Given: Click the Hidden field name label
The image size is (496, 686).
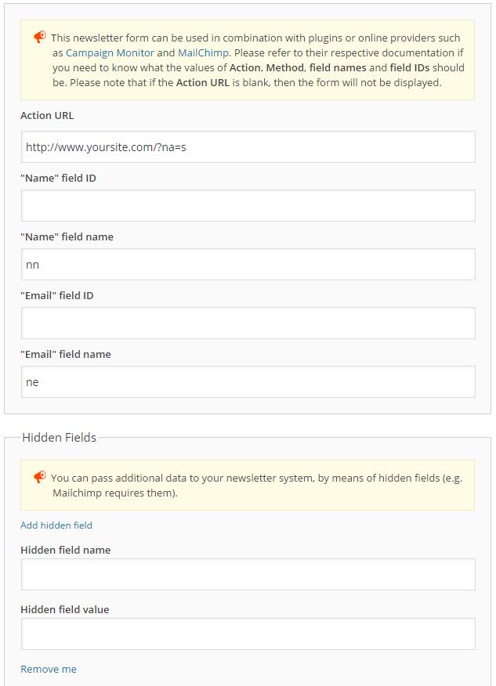Looking at the screenshot, I should [x=66, y=550].
